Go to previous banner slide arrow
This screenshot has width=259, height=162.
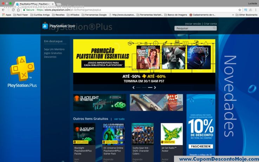click(134, 88)
